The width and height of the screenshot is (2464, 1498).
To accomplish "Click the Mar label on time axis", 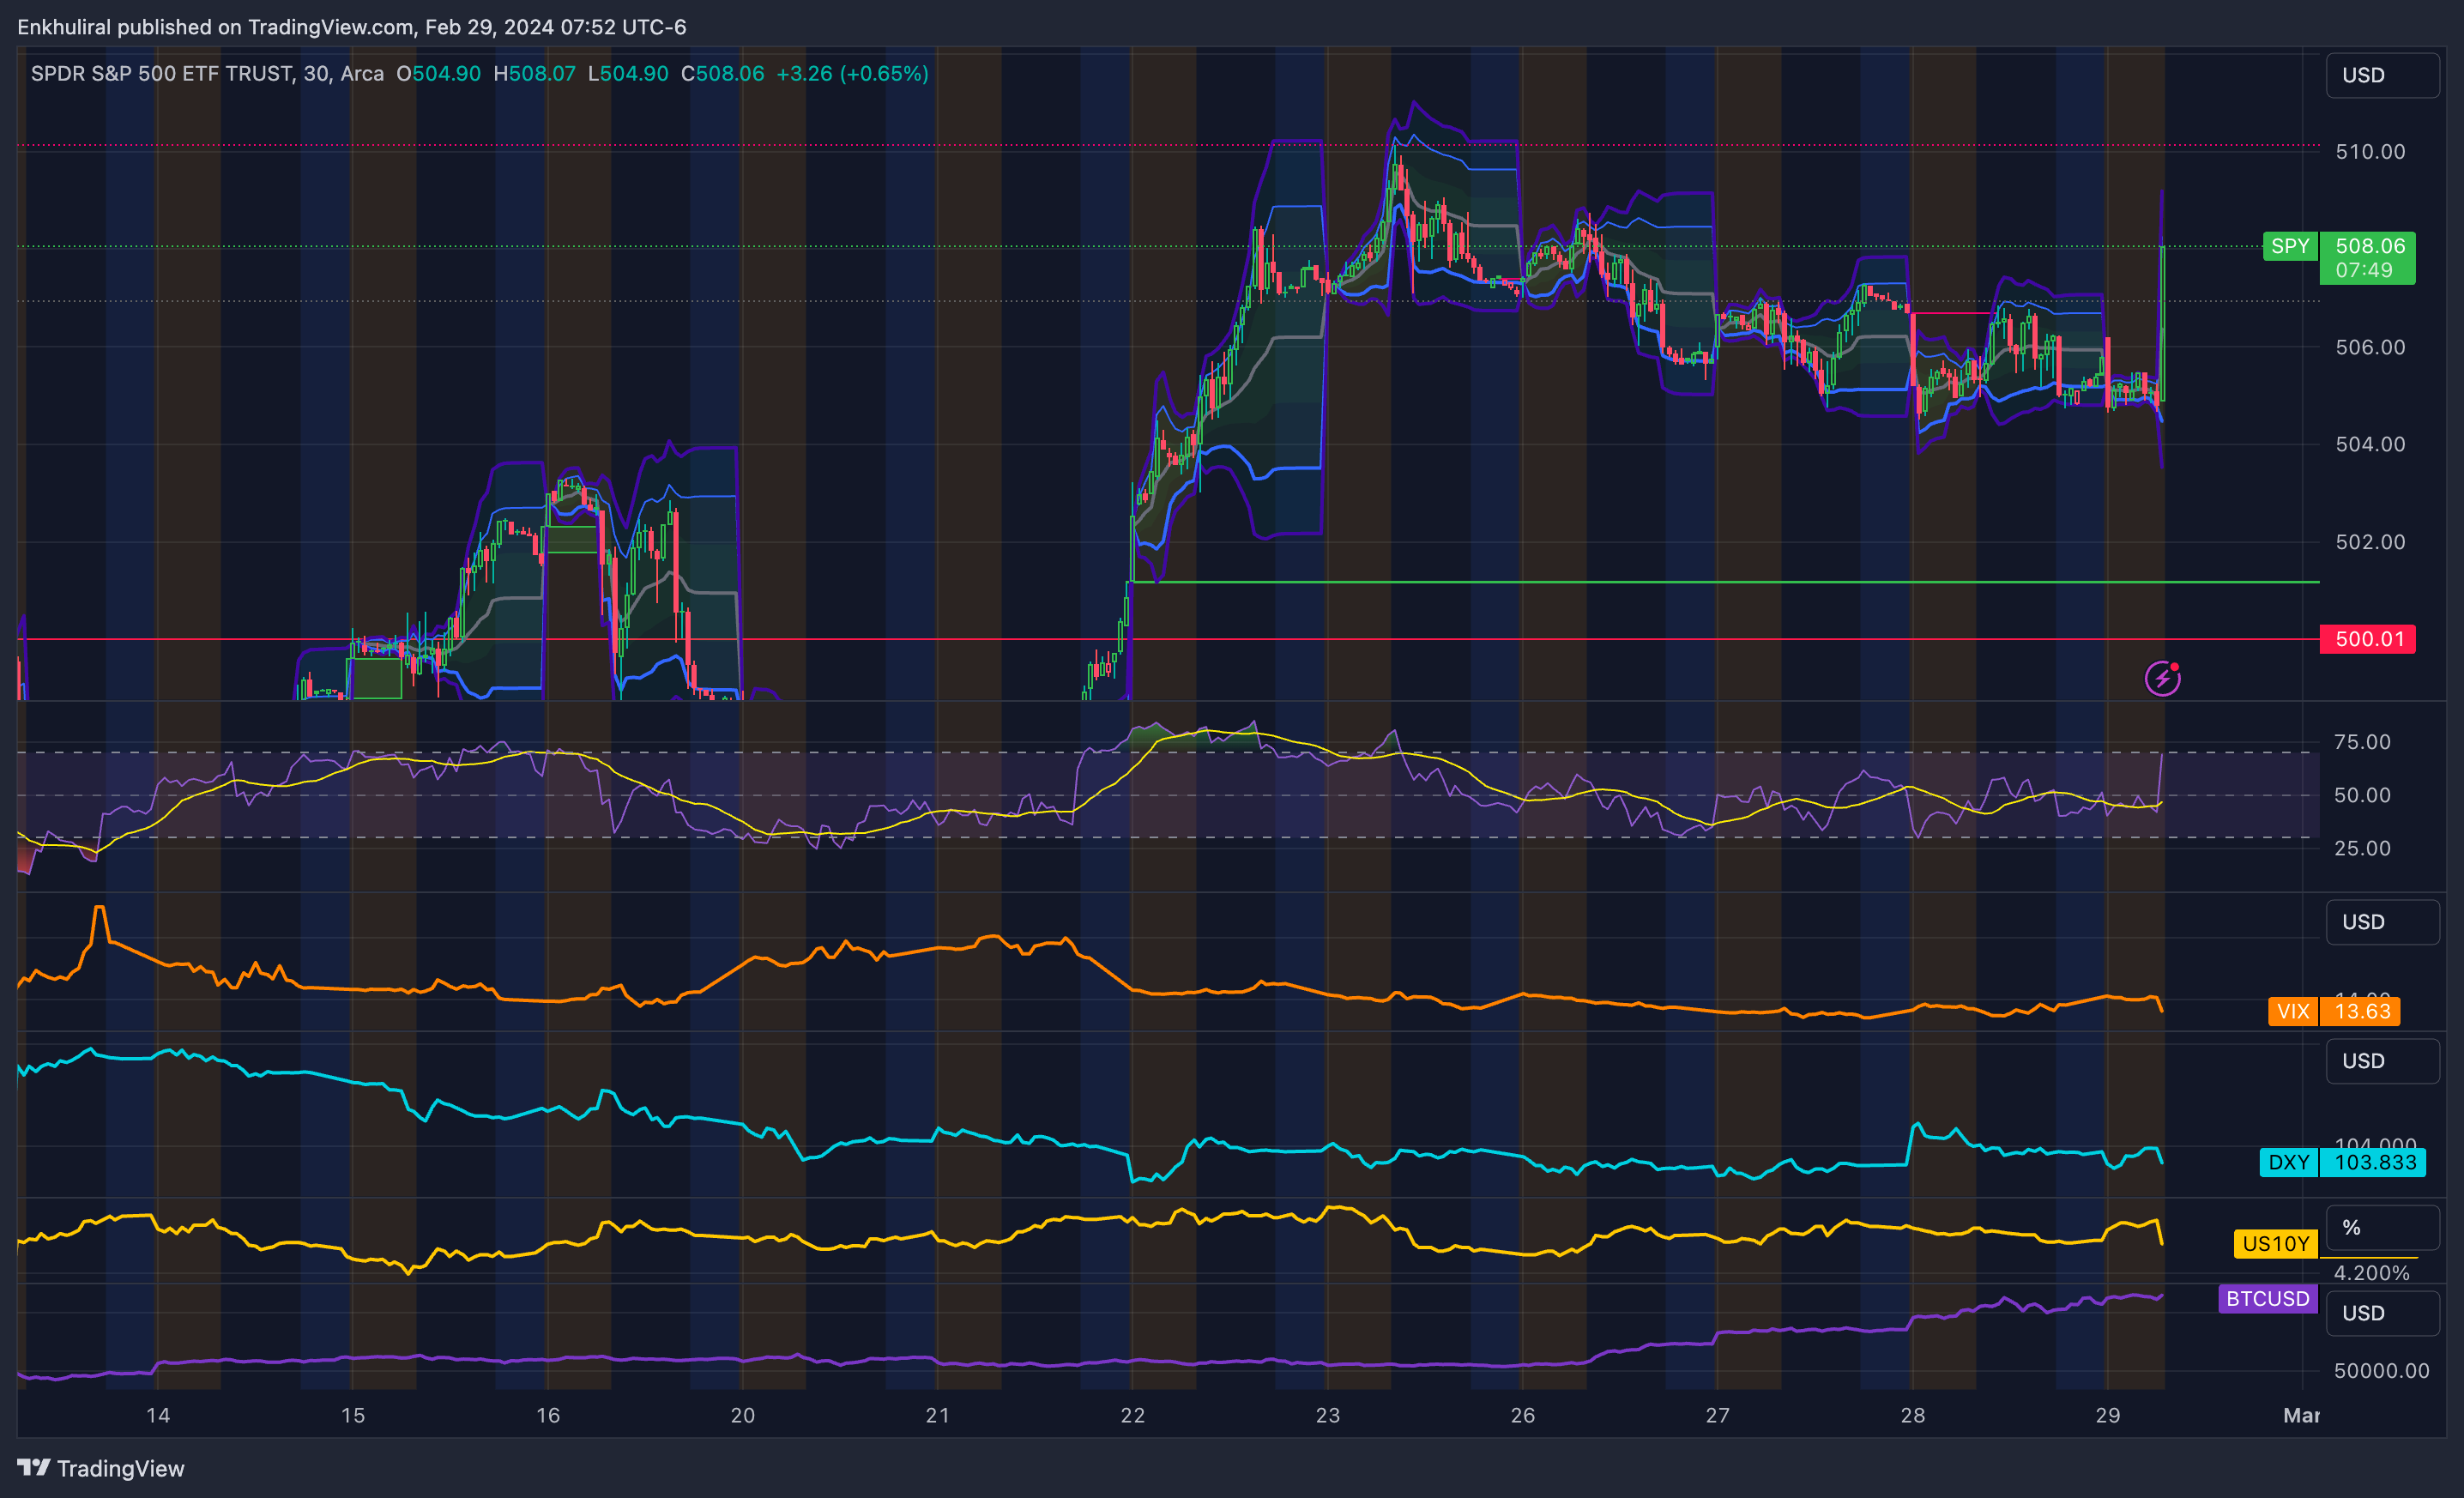I will pyautogui.click(x=2300, y=1415).
